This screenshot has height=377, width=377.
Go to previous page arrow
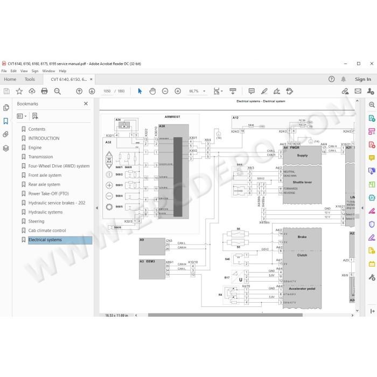pos(79,92)
